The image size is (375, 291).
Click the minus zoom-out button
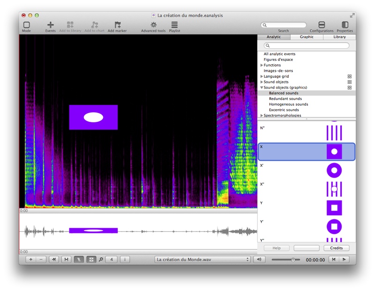[x=41, y=260]
